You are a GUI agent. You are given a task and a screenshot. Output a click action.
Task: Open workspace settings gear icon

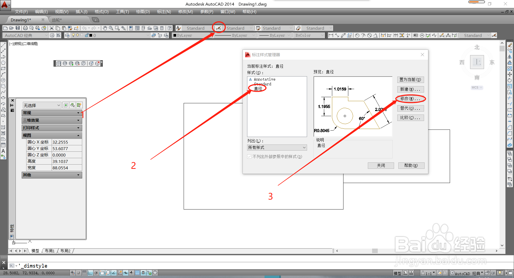52,35
